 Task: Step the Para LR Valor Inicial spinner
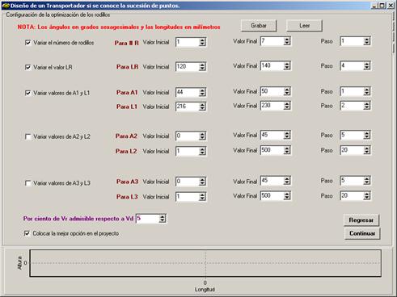(x=202, y=66)
